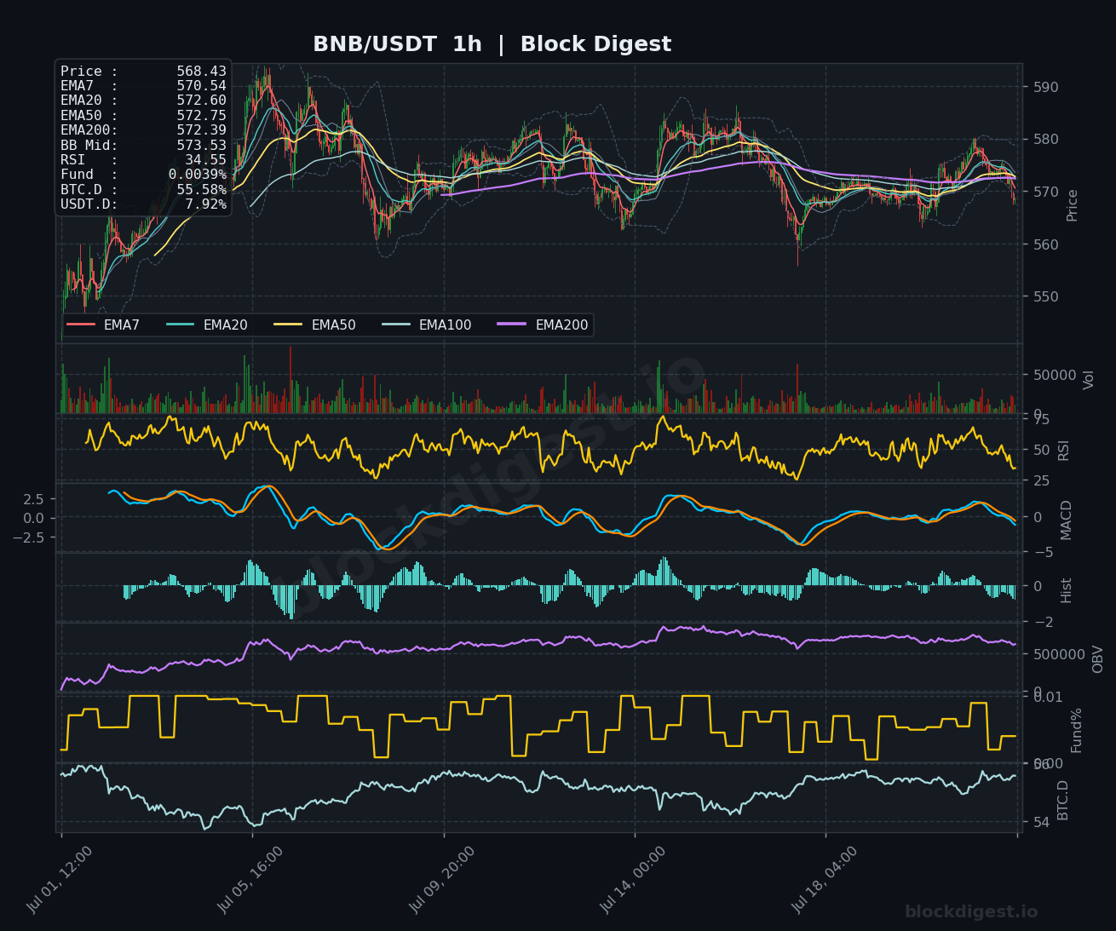Viewport: 1116px width, 931px height.
Task: Select the Fund 0.0039% info row
Action: 143,175
